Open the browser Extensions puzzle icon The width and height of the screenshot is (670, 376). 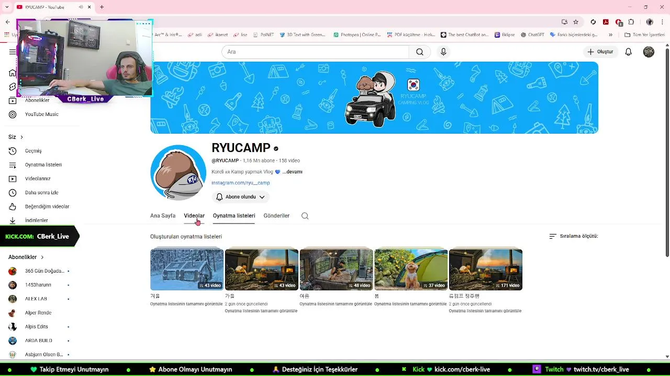pyautogui.click(x=631, y=22)
